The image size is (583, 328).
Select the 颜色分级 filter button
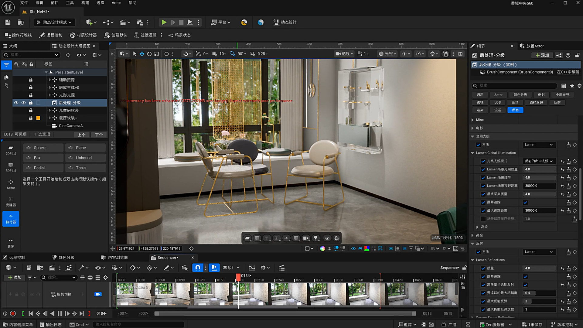pyautogui.click(x=520, y=95)
